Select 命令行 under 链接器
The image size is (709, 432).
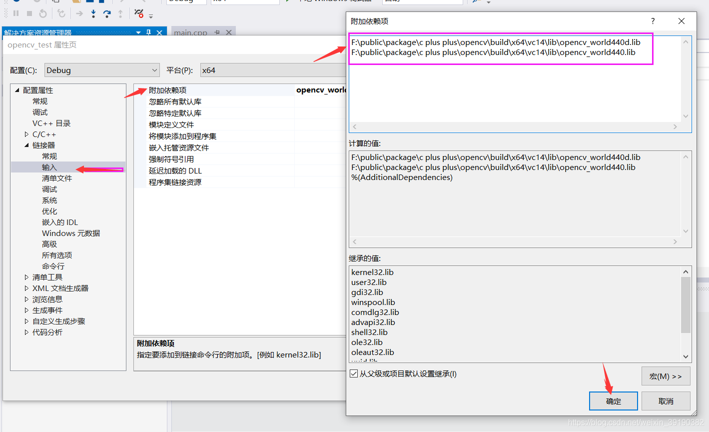tap(53, 266)
